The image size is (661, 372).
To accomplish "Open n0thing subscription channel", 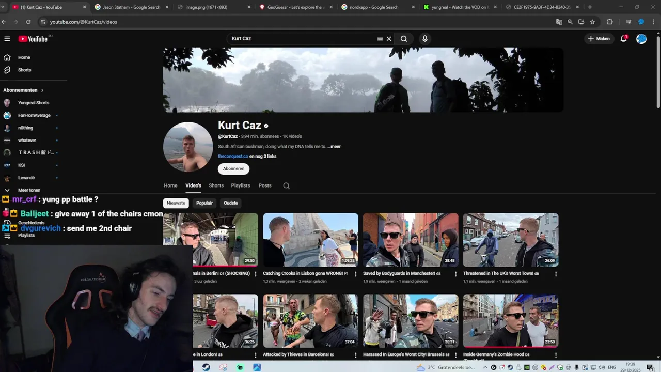I will pos(26,128).
